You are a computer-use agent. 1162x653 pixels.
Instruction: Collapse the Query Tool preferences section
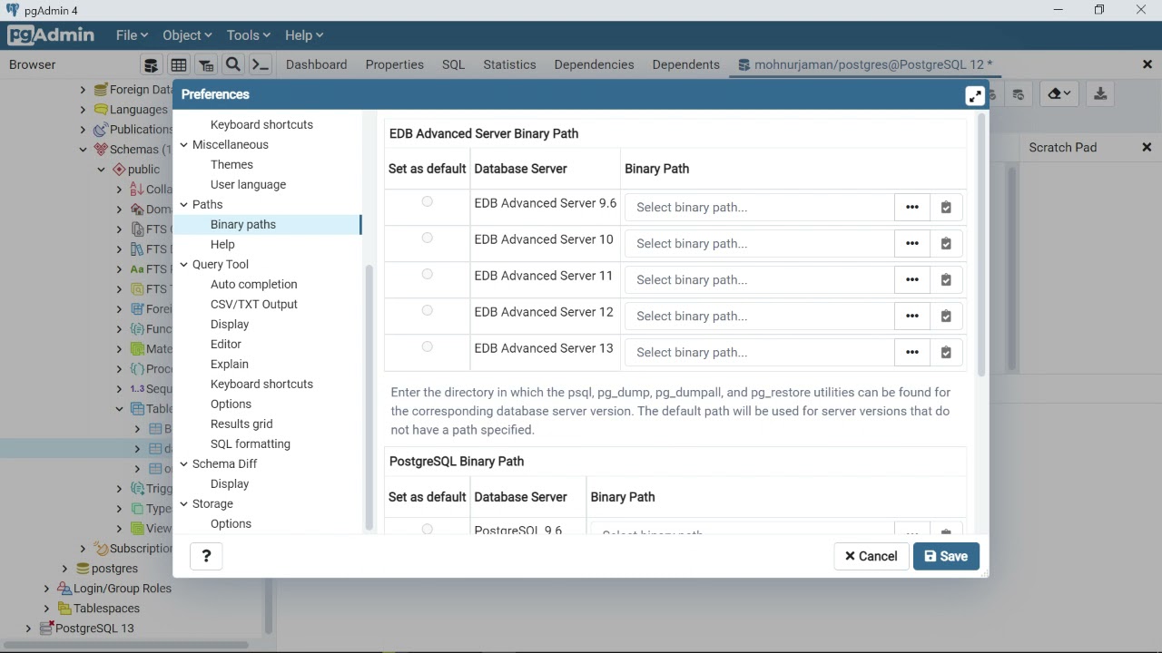(x=183, y=265)
